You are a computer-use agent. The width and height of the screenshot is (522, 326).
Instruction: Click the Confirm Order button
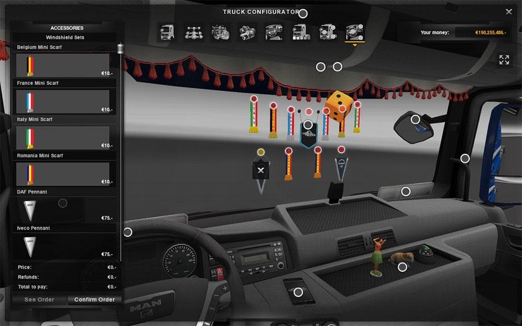pyautogui.click(x=94, y=299)
